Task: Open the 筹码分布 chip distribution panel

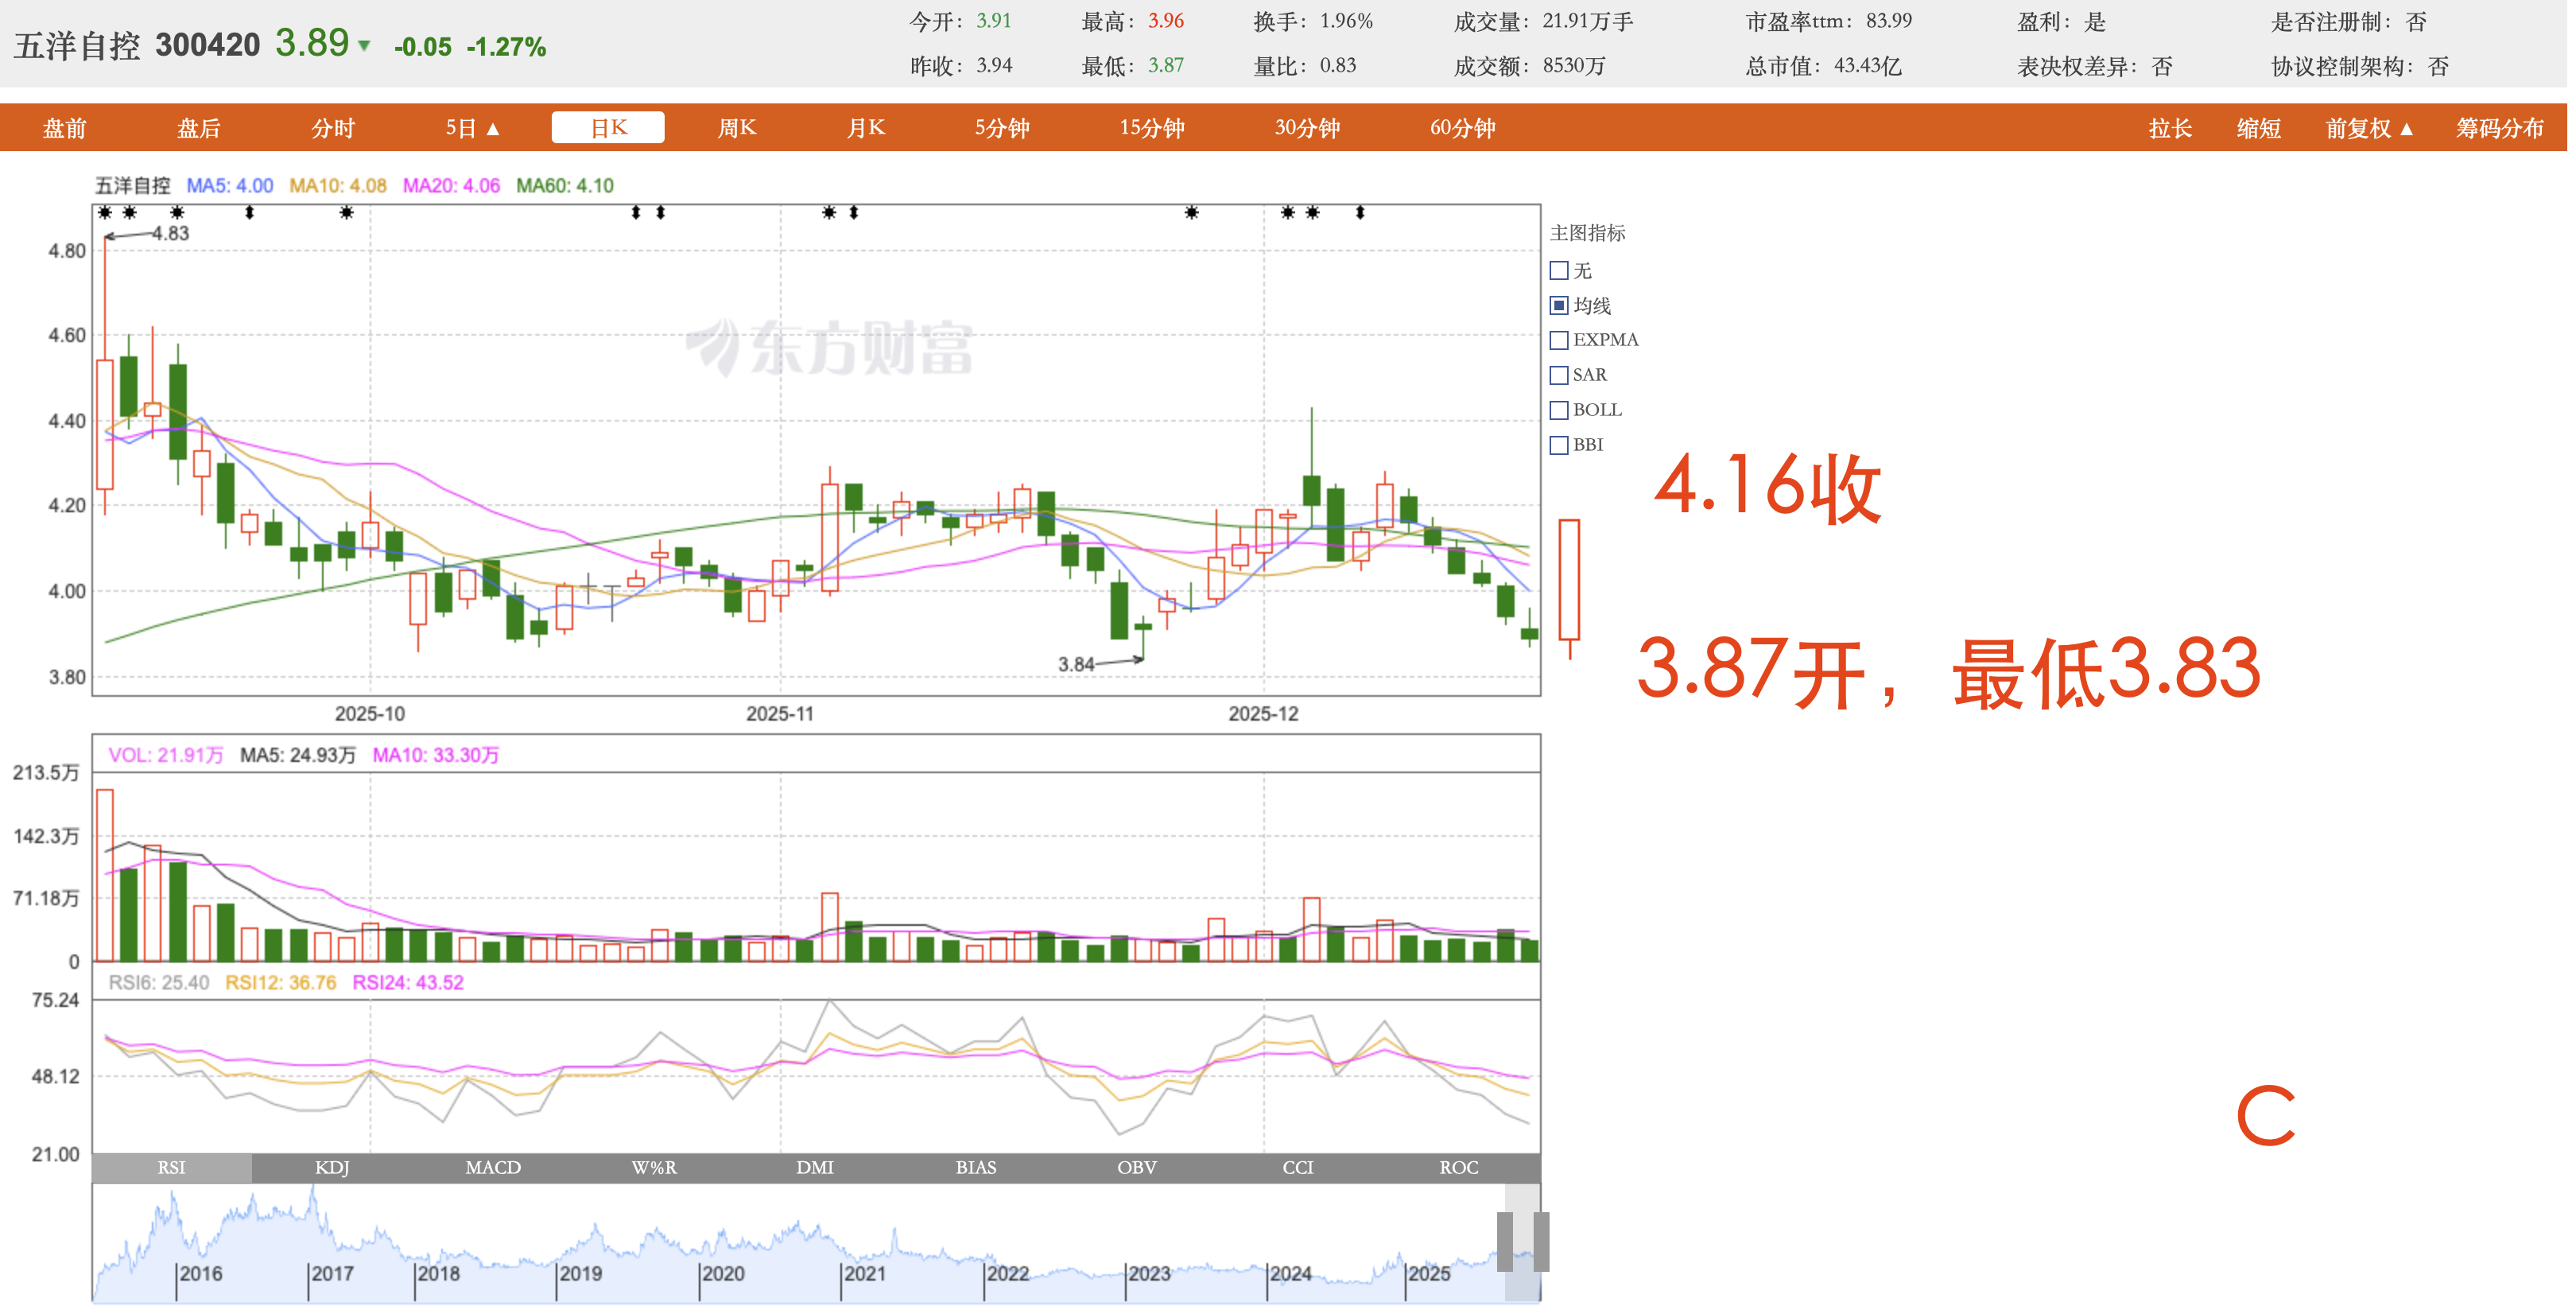Action: click(2499, 128)
